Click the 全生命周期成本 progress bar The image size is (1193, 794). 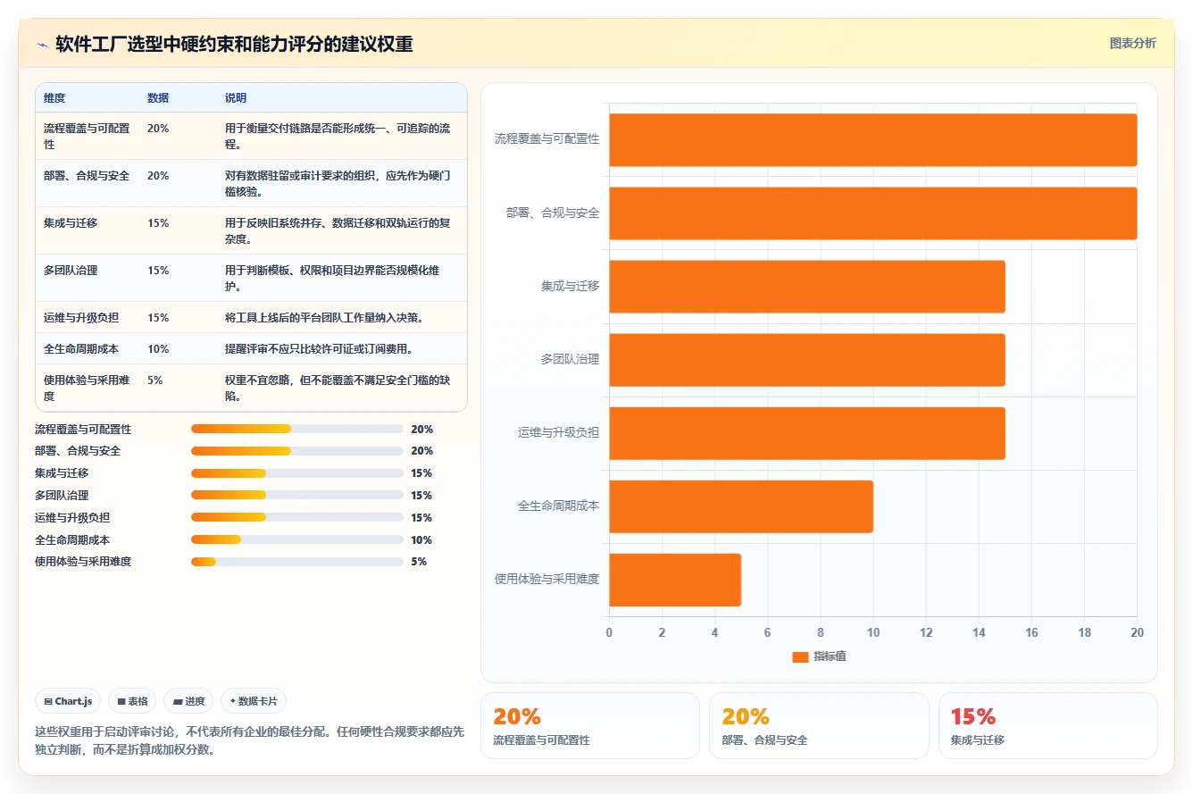(297, 539)
